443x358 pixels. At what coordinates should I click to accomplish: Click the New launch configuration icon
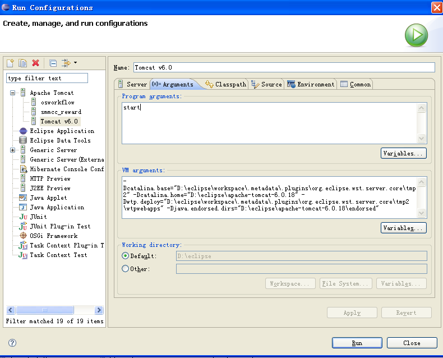click(x=10, y=63)
